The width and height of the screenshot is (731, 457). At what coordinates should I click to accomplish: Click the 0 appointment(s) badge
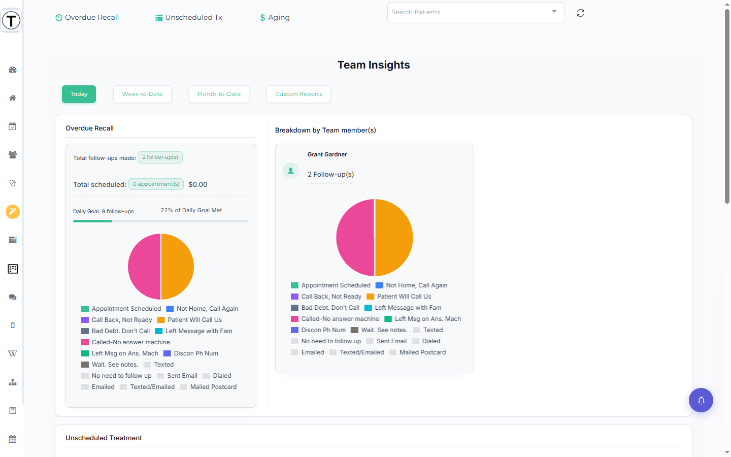[156, 184]
